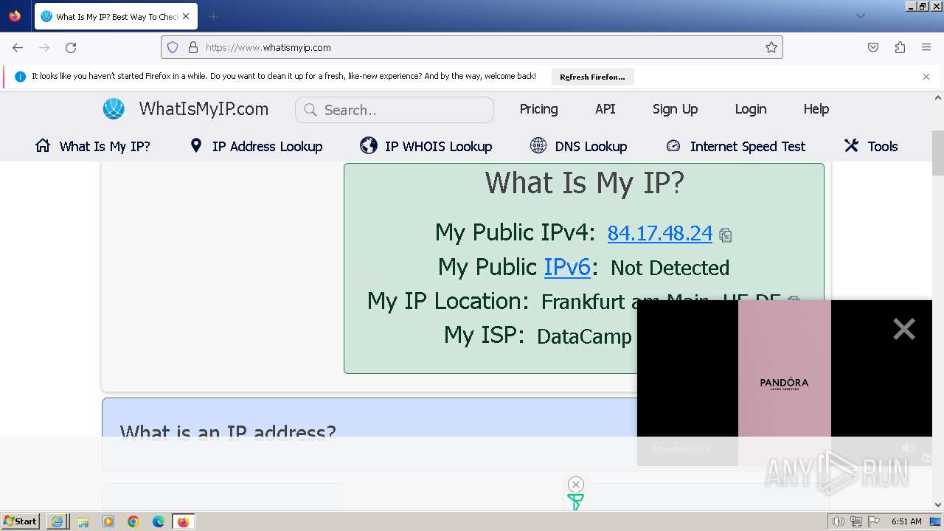
Task: Click the Refresh Firefox button
Action: point(592,77)
